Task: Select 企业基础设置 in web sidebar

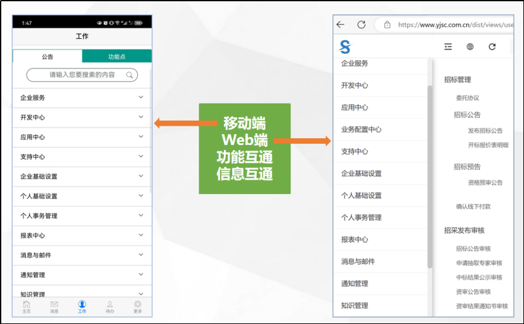Action: coord(361,173)
